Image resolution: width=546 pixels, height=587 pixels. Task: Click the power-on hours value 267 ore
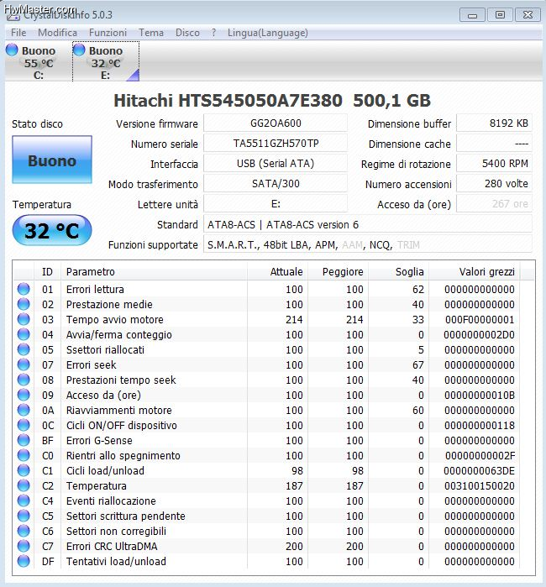[x=494, y=204]
